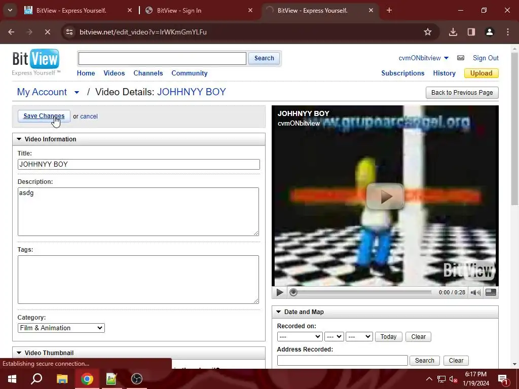Open History link

click(x=444, y=73)
